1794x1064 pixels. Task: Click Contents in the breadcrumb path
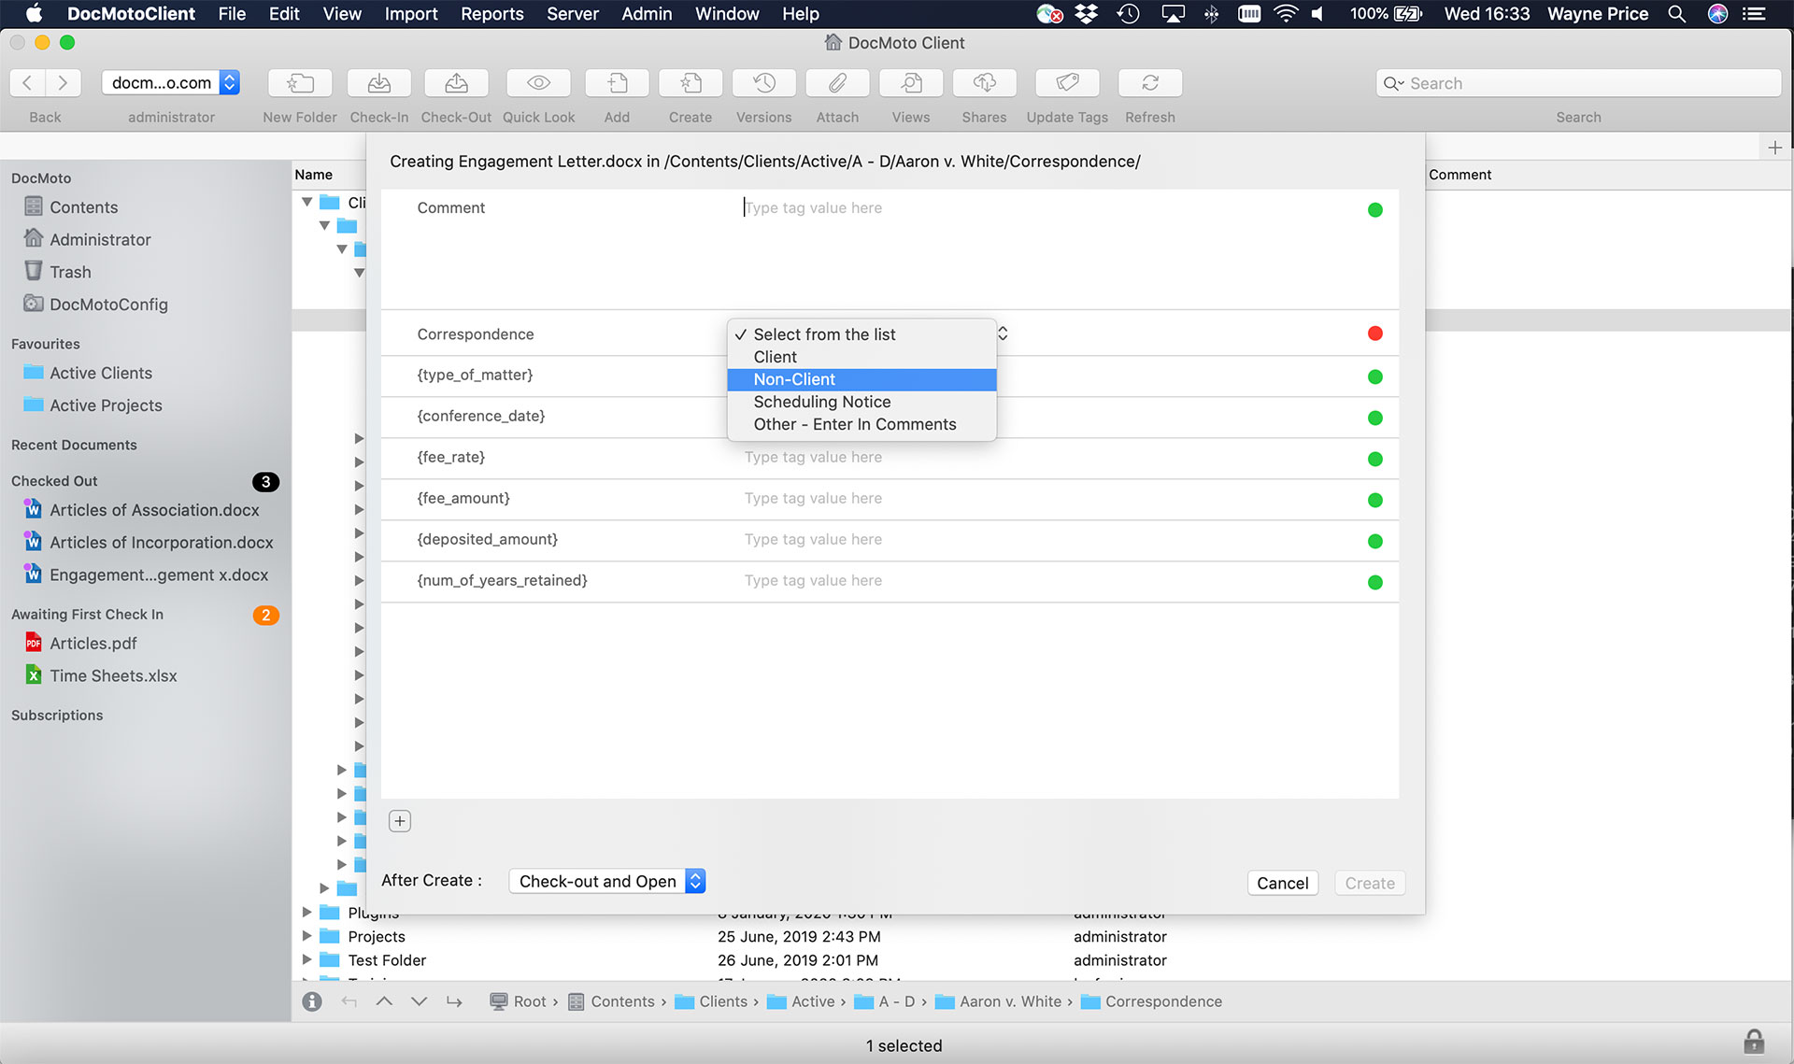[612, 1001]
